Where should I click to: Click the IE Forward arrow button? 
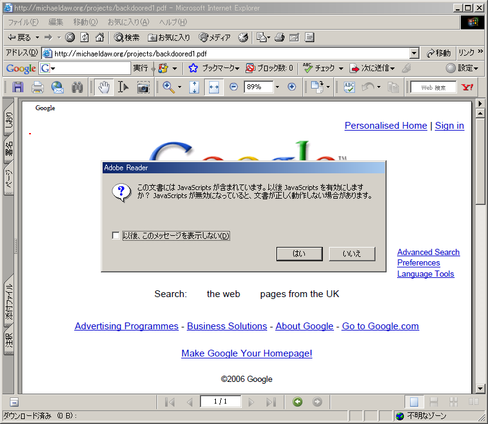point(48,38)
